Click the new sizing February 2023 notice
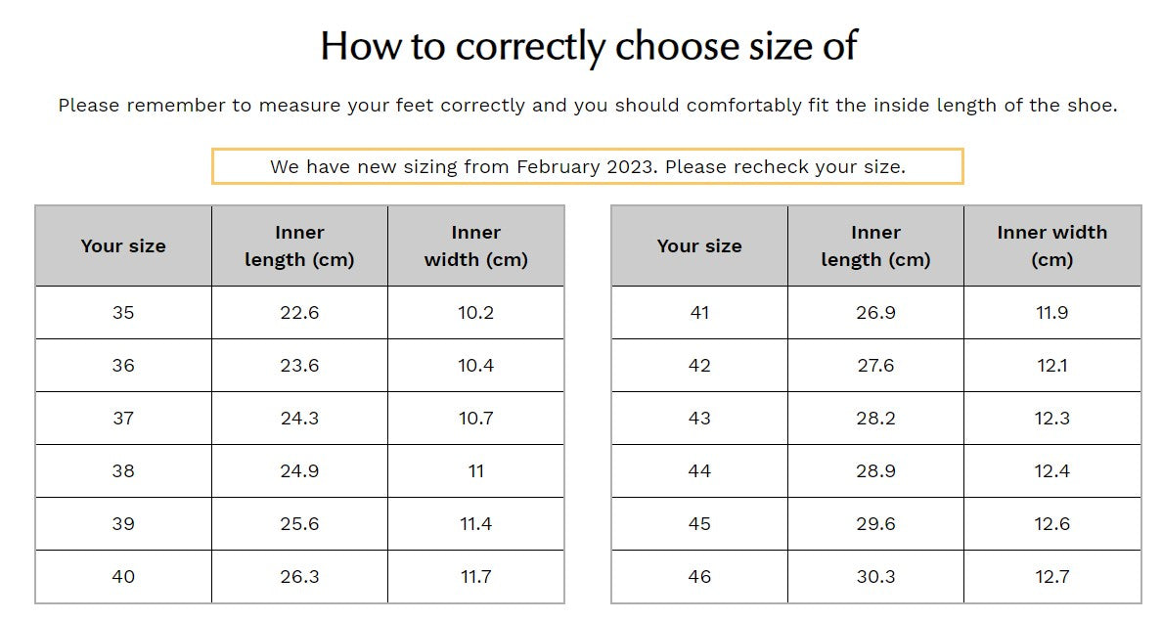Screen dimensions: 1162x621 pos(588,166)
